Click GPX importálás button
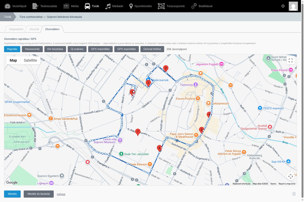304x202 pixels. click(x=100, y=49)
